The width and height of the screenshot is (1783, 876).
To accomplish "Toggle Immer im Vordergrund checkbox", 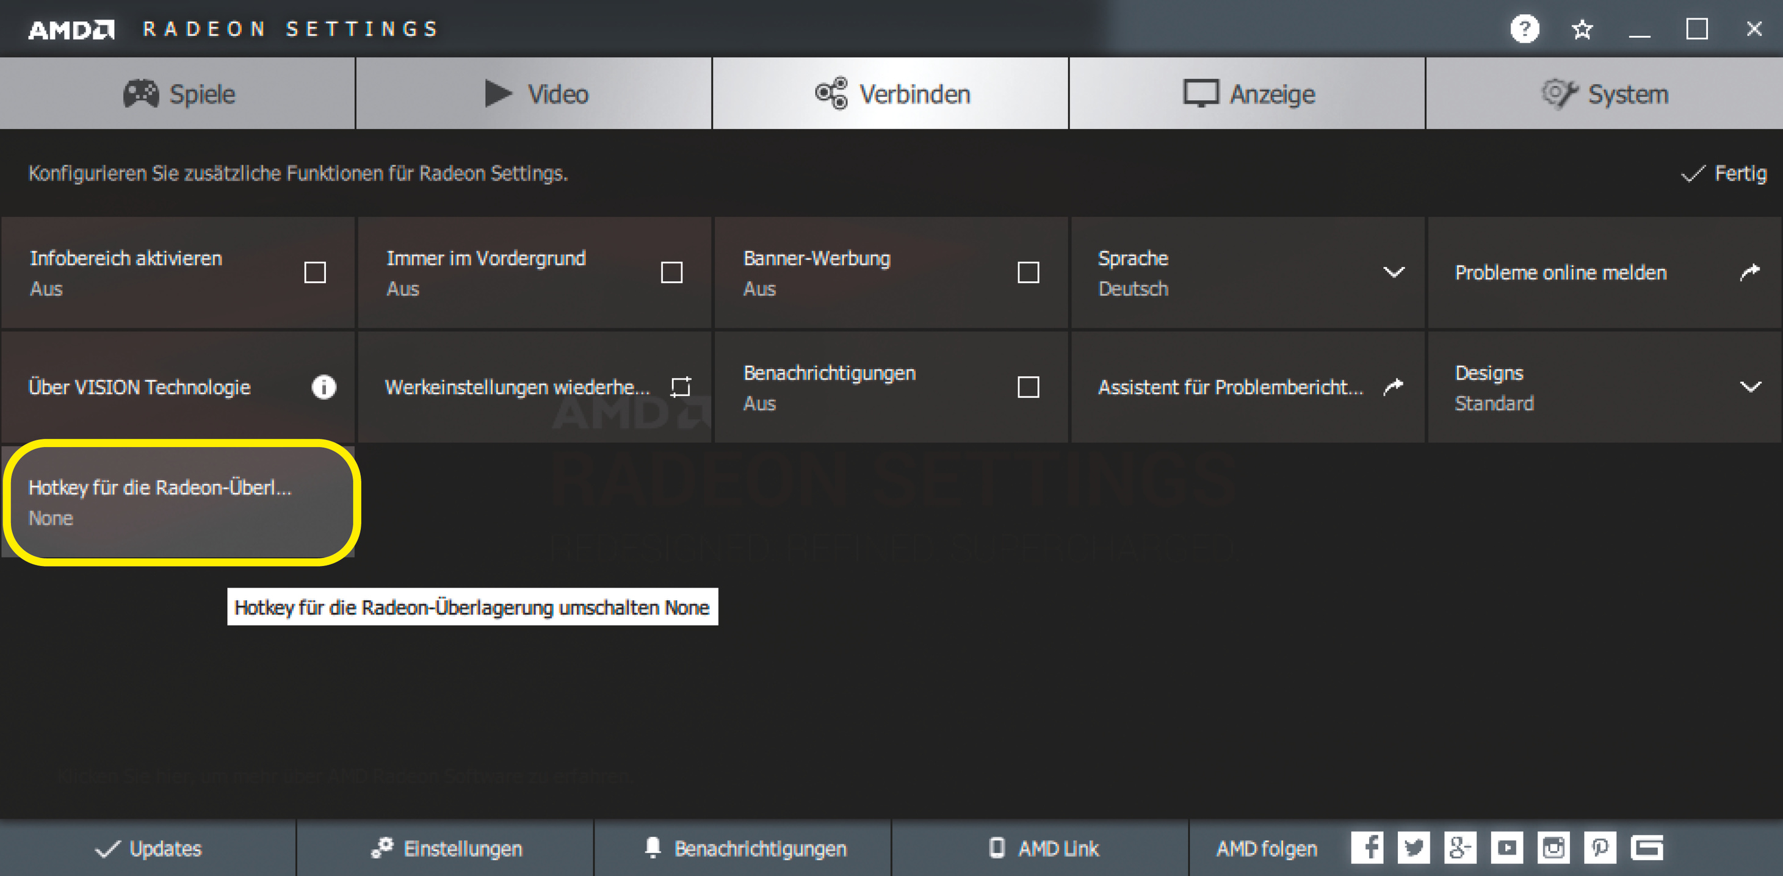I will [671, 273].
